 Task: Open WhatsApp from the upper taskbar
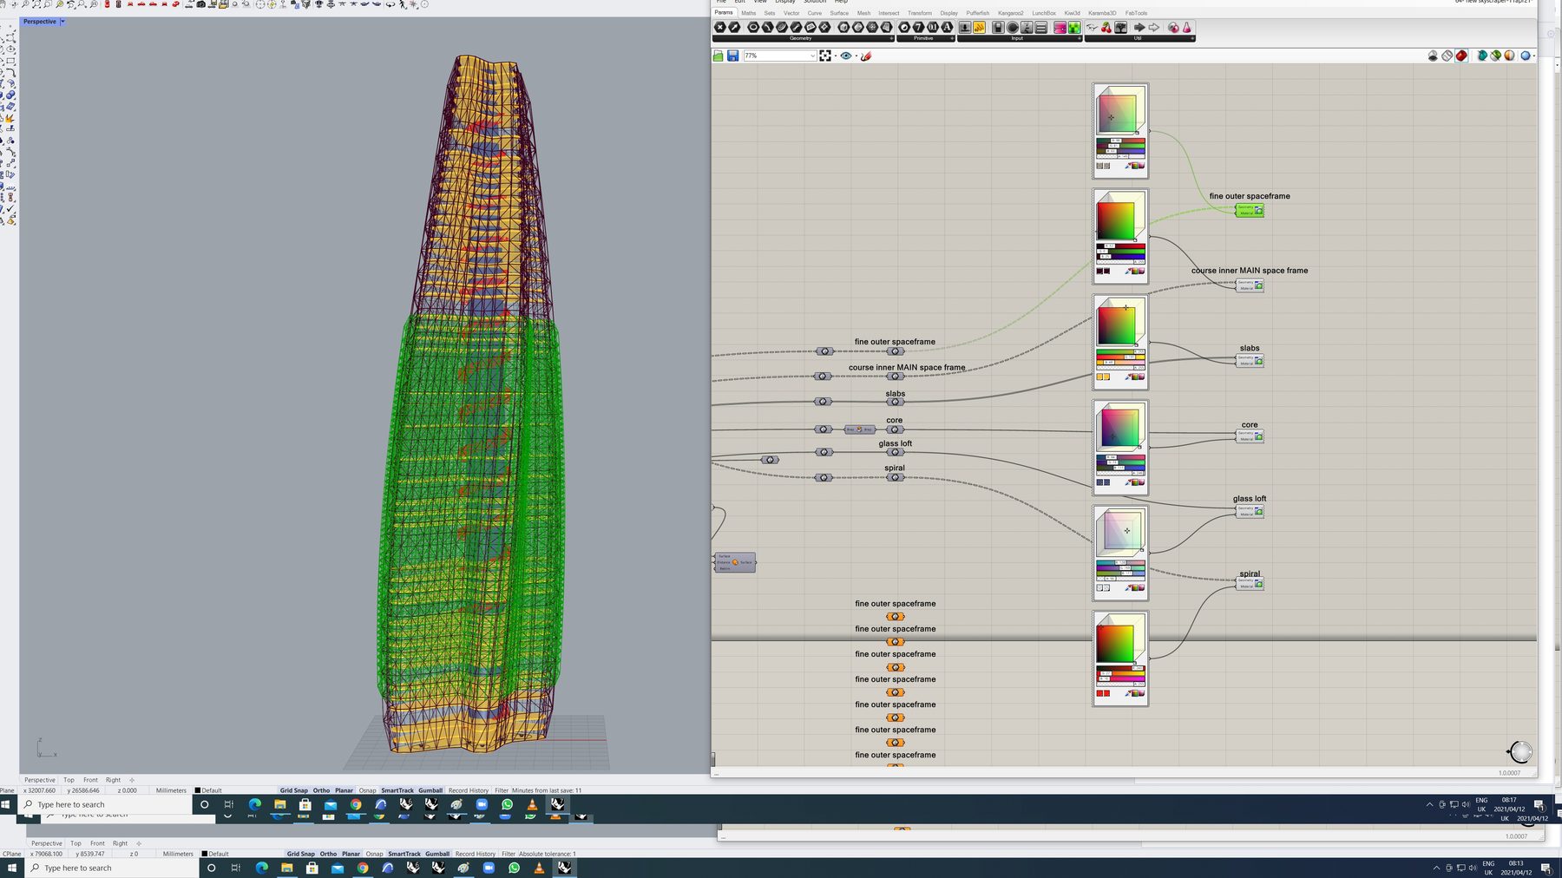tap(507, 804)
